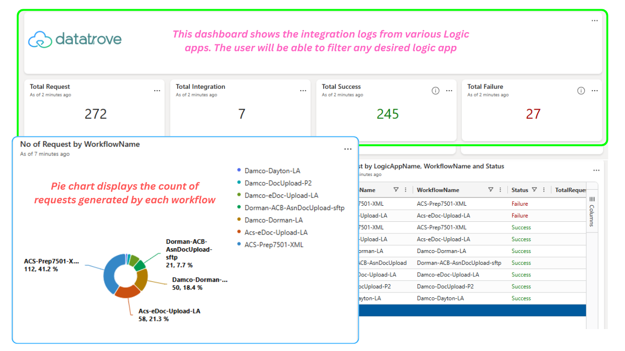Screen dimensions: 625x351
Task: Open filter for the Status column
Action: [x=534, y=190]
